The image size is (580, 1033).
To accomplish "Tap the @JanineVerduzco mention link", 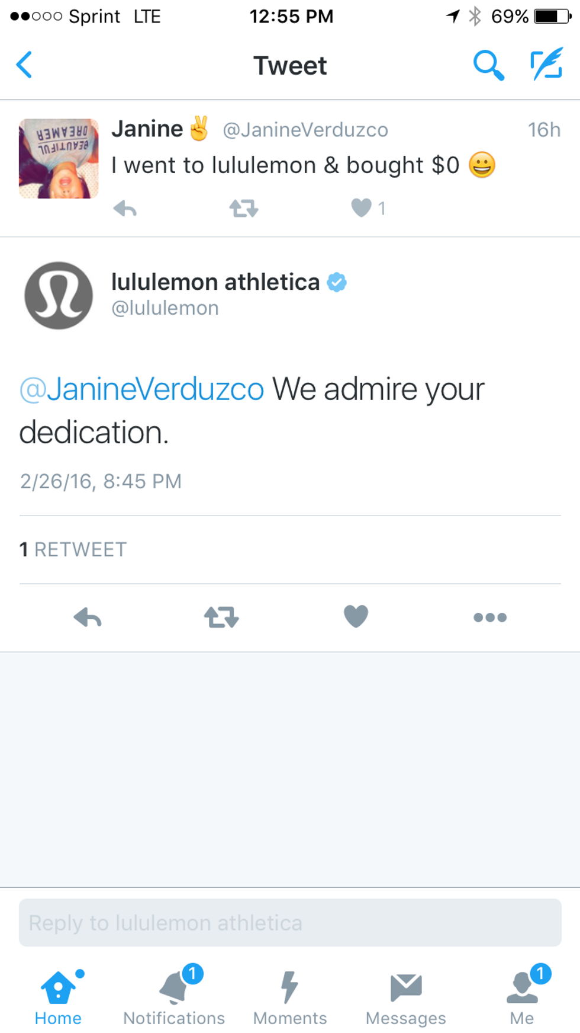I will [142, 389].
